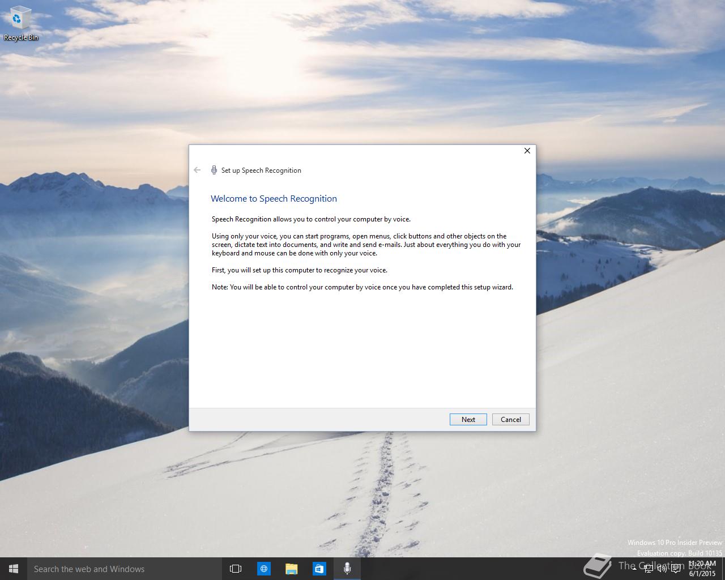Viewport: 725px width, 580px height.
Task: Go back using the wizard's back arrow
Action: 197,170
